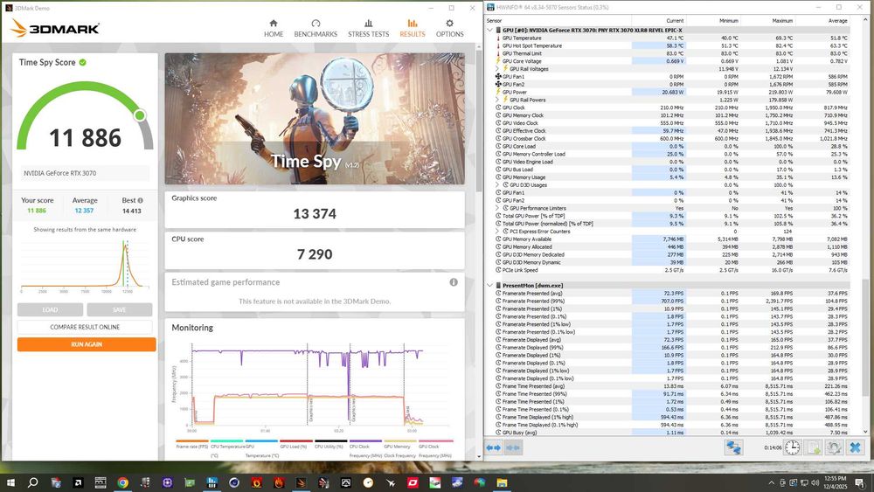874x492 pixels.
Task: Expand the GPU Rail Voltages row
Action: coord(497,68)
